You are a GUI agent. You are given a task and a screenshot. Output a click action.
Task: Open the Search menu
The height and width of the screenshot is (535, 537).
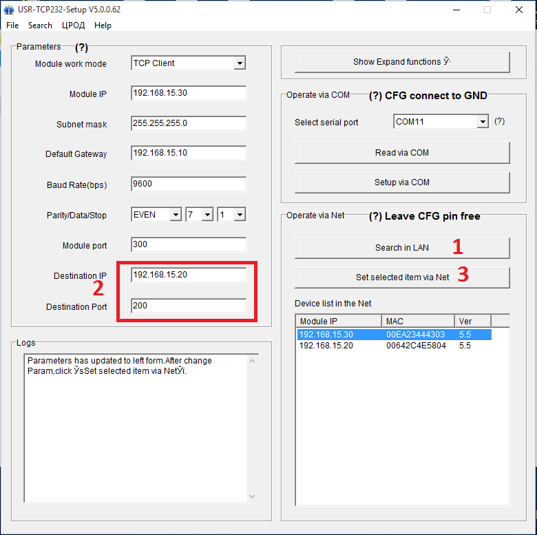coord(40,25)
